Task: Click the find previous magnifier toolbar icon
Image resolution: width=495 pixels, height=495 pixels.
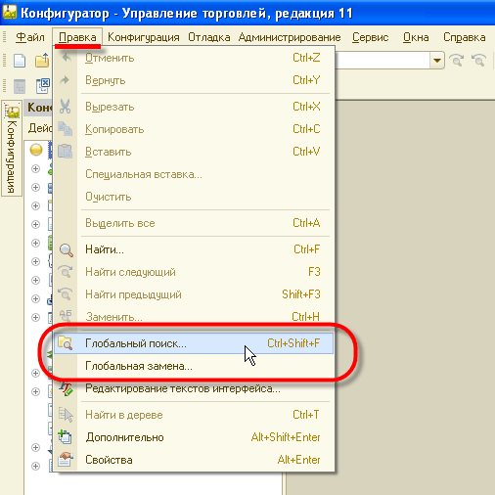Action: (479, 61)
